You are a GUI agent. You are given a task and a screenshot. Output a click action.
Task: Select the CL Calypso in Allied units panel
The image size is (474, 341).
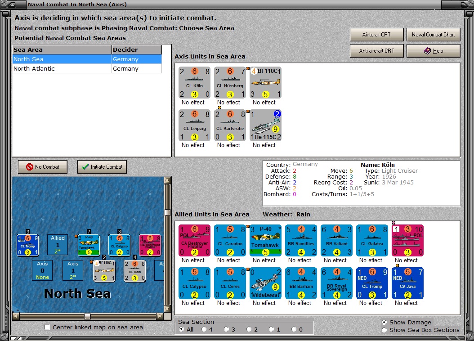coord(194,283)
